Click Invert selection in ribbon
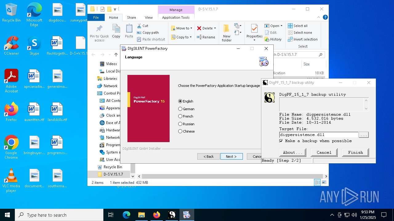This screenshot has width=394, height=221. pyautogui.click(x=303, y=39)
